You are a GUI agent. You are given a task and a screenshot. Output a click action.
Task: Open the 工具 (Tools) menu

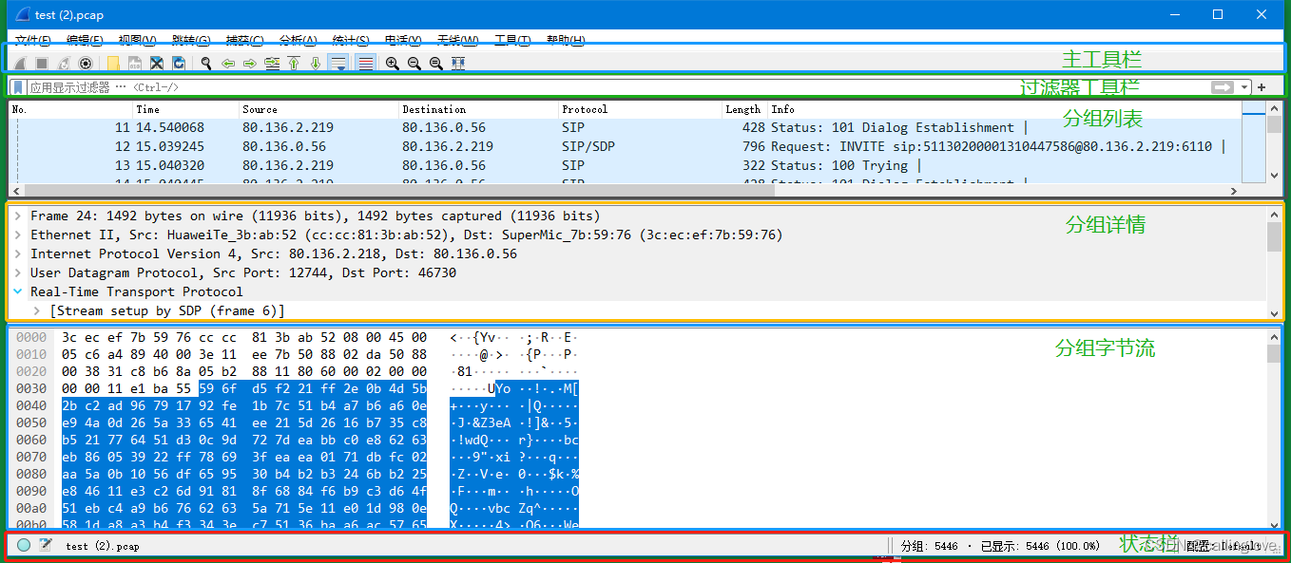click(x=512, y=40)
